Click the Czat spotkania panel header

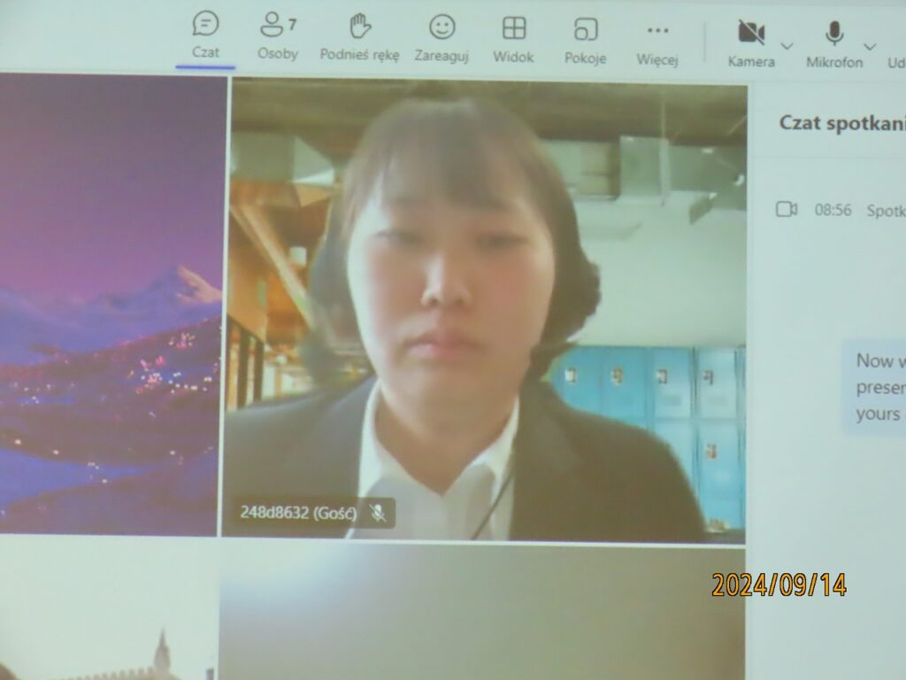[x=841, y=124]
